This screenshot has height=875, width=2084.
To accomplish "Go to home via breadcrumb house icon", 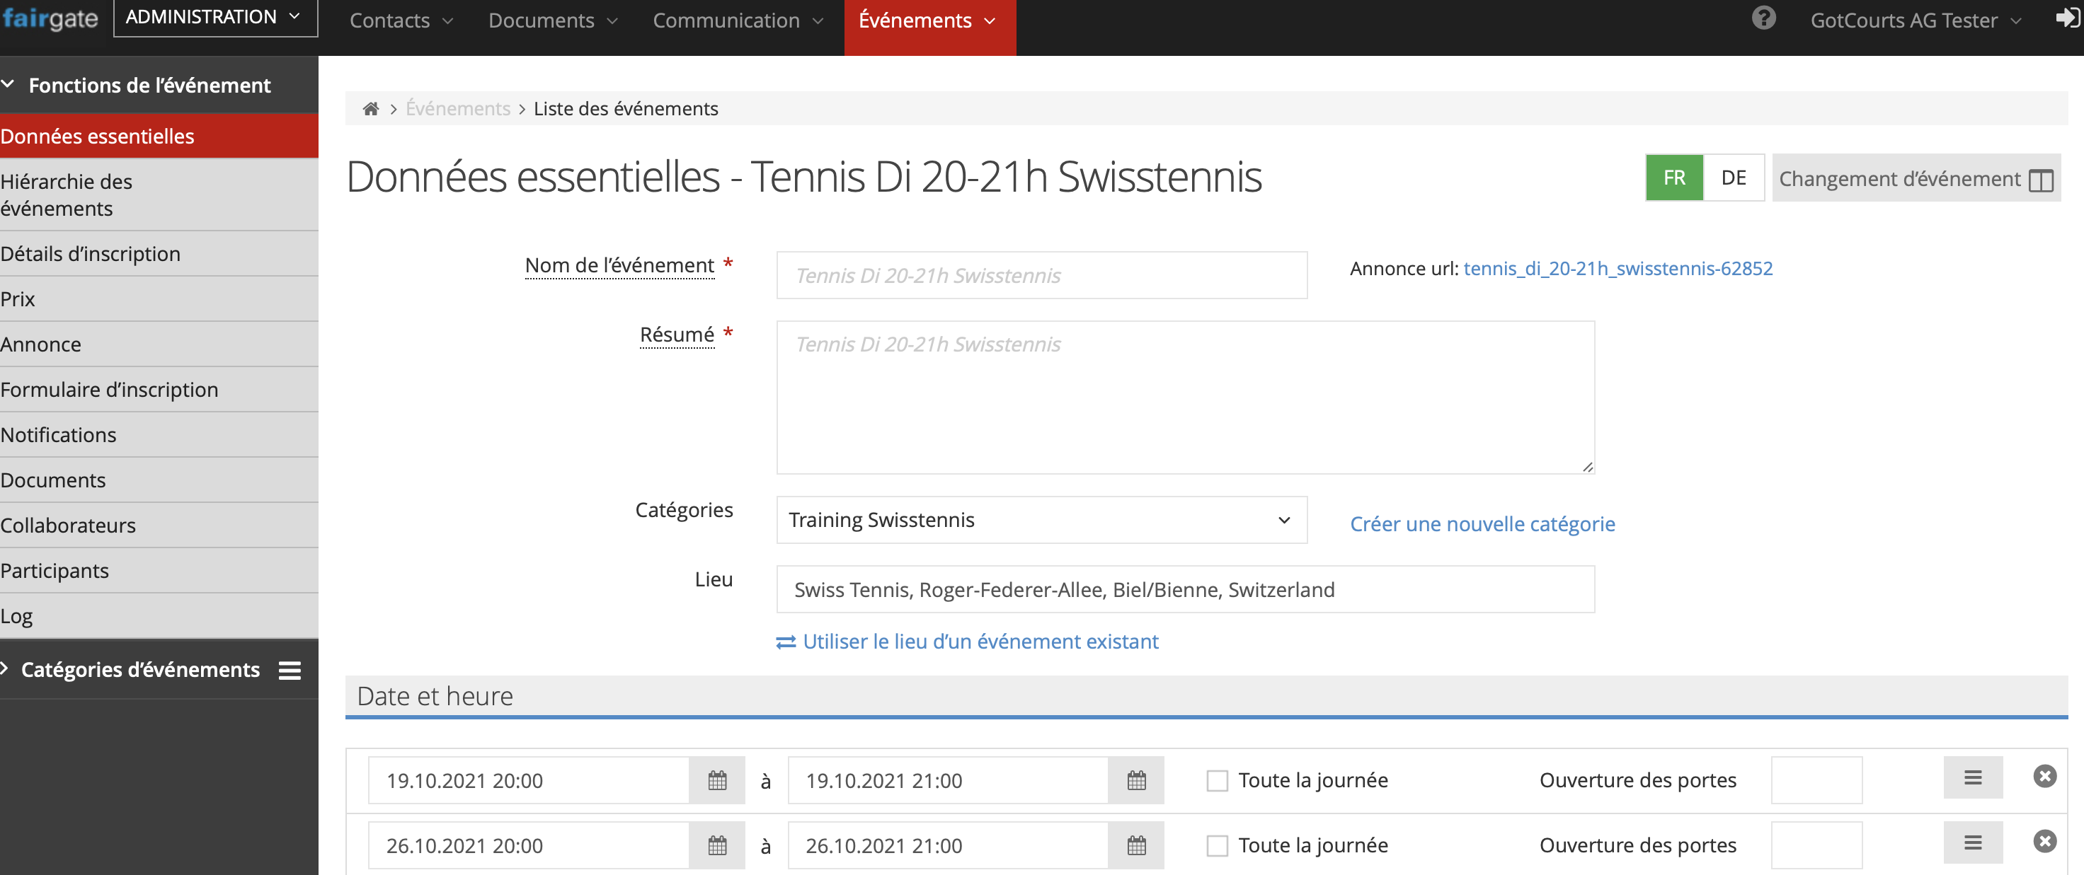I will pos(370,108).
